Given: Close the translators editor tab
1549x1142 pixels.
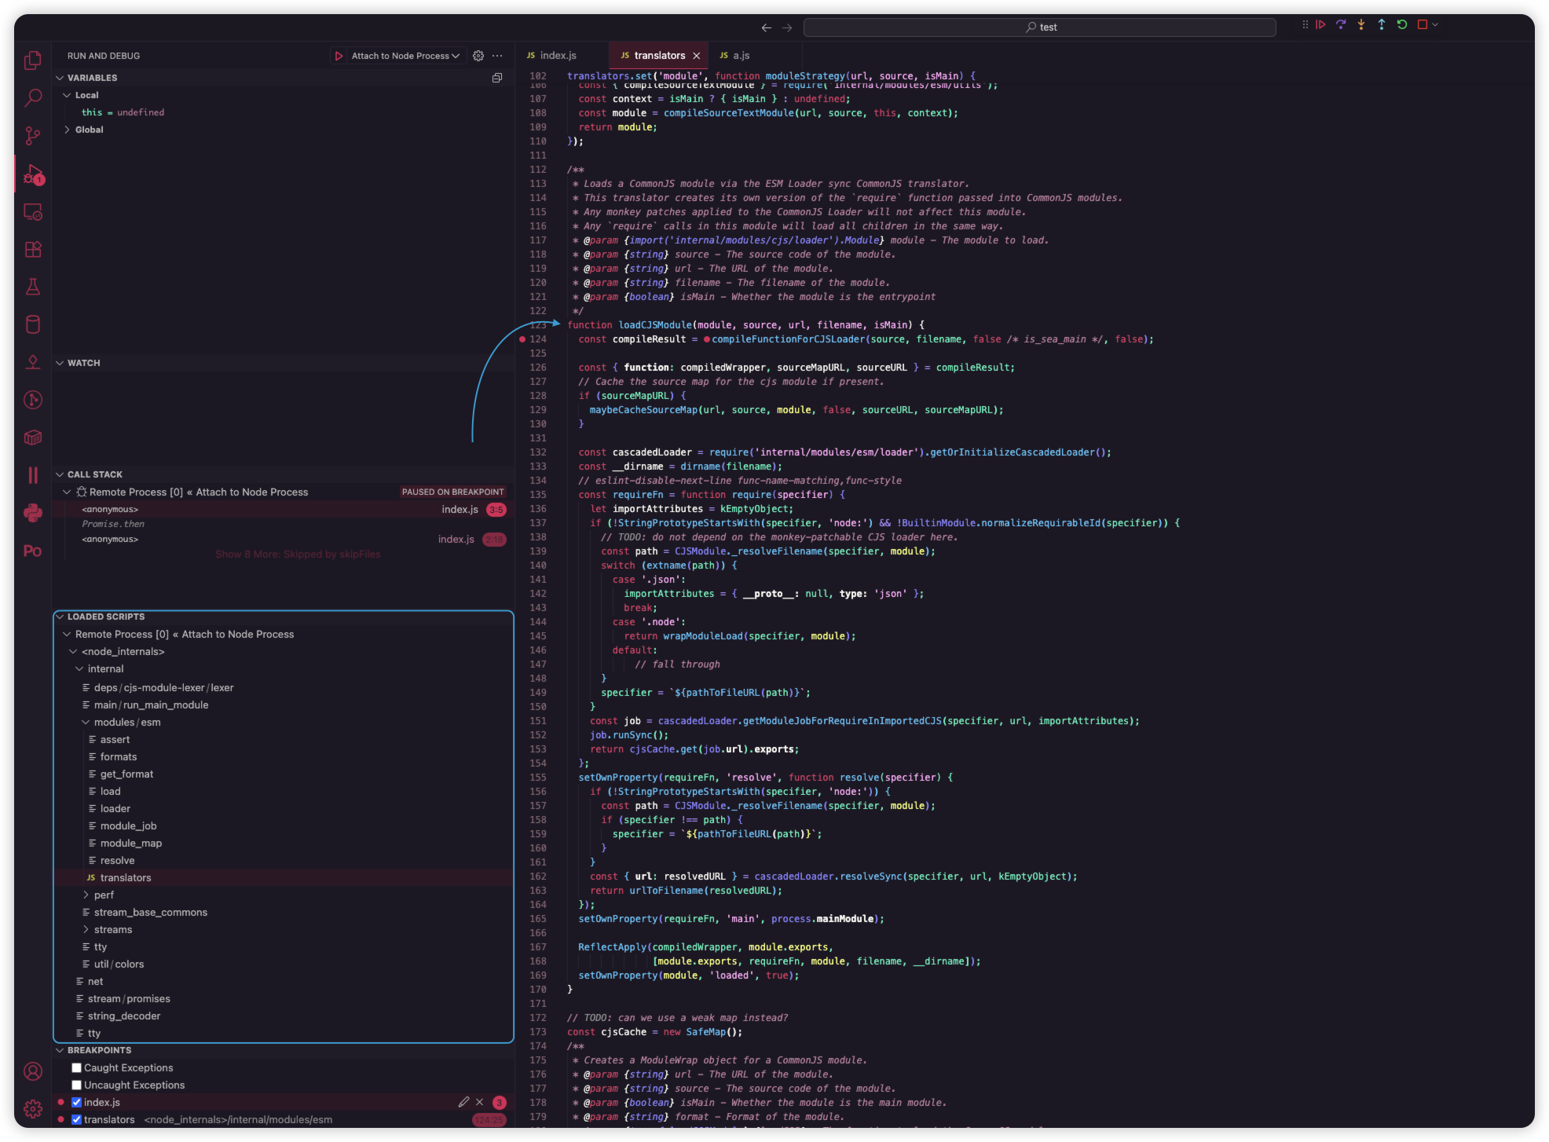Looking at the screenshot, I should coord(696,56).
